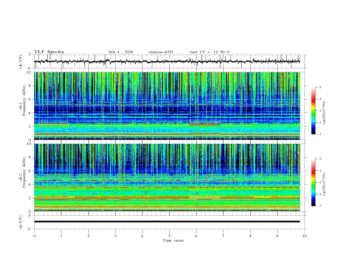Click the "-7" label on the ch.1 color scale

[319, 134]
